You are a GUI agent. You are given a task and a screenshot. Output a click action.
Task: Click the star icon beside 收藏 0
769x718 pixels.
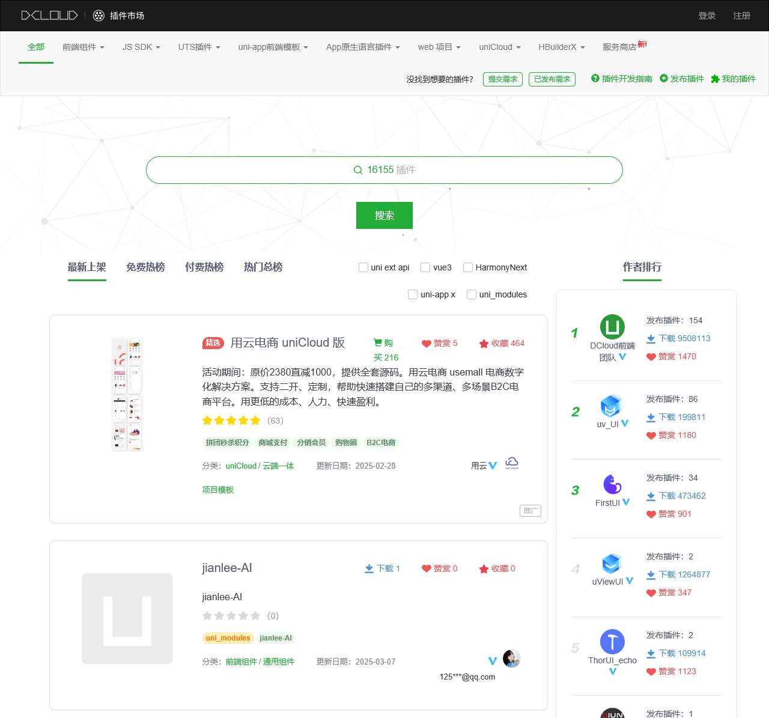pos(484,569)
